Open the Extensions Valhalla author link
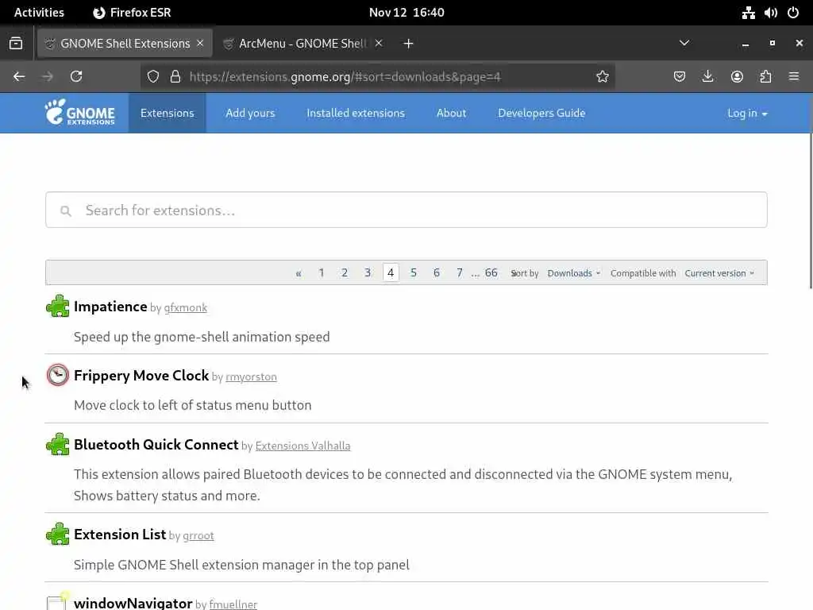Image resolution: width=813 pixels, height=610 pixels. click(x=302, y=446)
